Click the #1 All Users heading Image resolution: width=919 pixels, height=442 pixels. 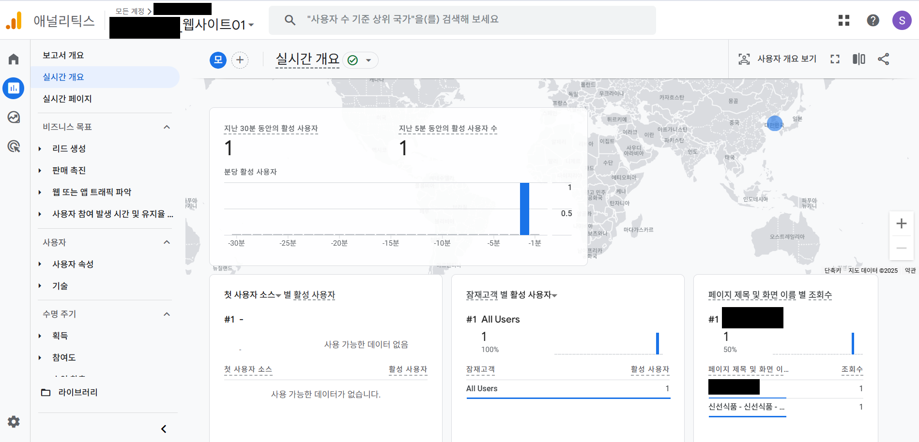[x=493, y=319]
